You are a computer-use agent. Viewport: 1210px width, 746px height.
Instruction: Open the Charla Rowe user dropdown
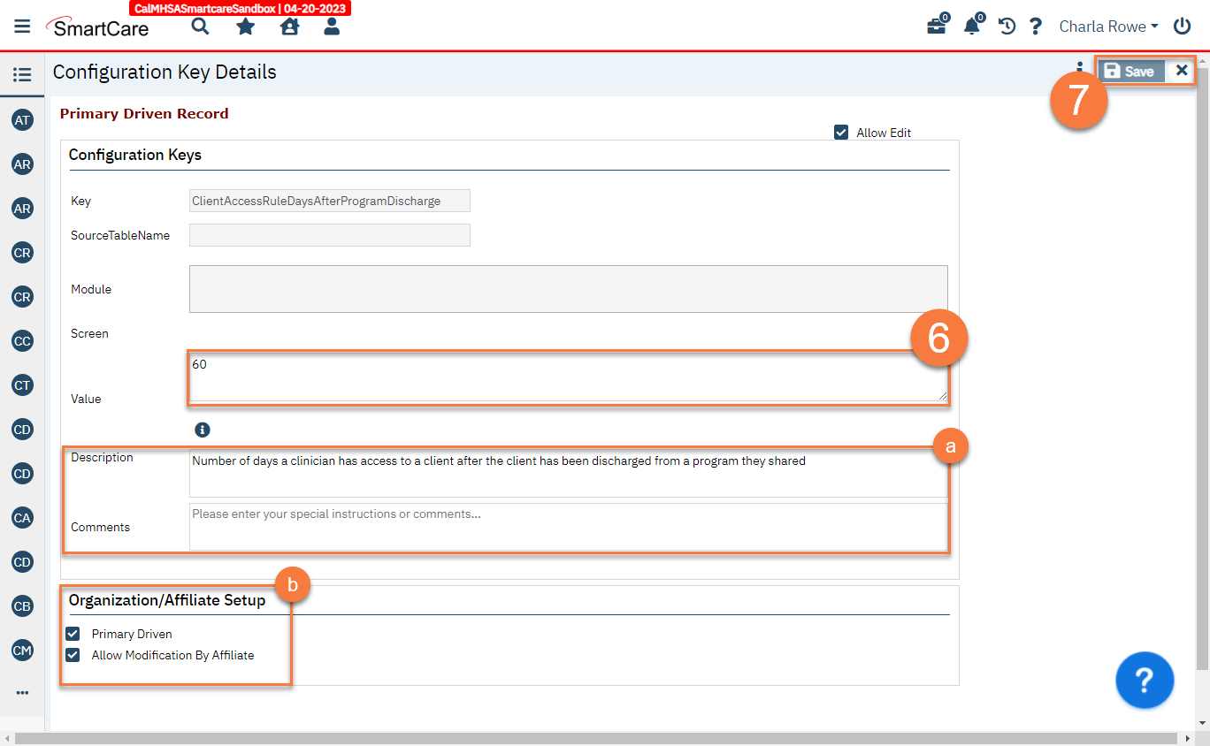[x=1107, y=27]
